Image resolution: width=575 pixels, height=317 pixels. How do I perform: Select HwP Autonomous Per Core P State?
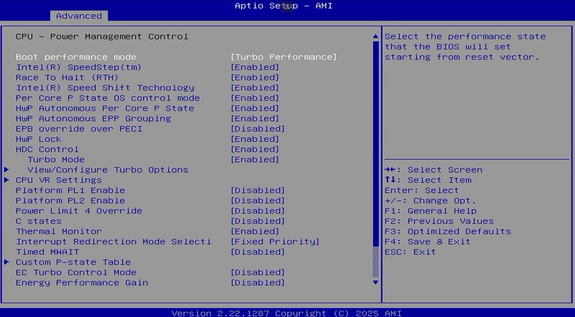105,108
